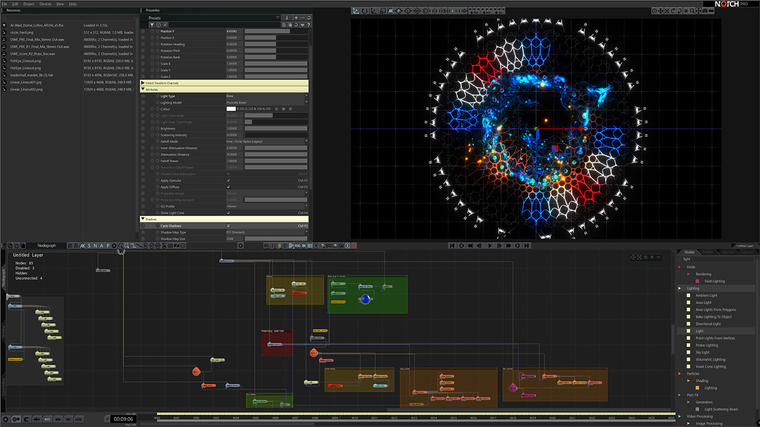Click the magenta sphere node in nodegraph
The height and width of the screenshot is (427, 760).
tap(513, 388)
